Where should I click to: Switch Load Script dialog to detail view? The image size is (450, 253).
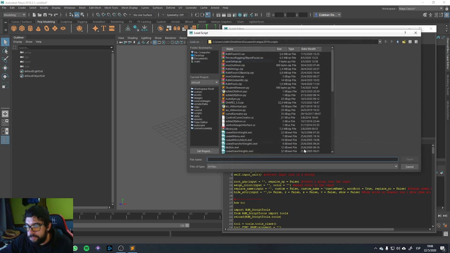pyautogui.click(x=416, y=42)
